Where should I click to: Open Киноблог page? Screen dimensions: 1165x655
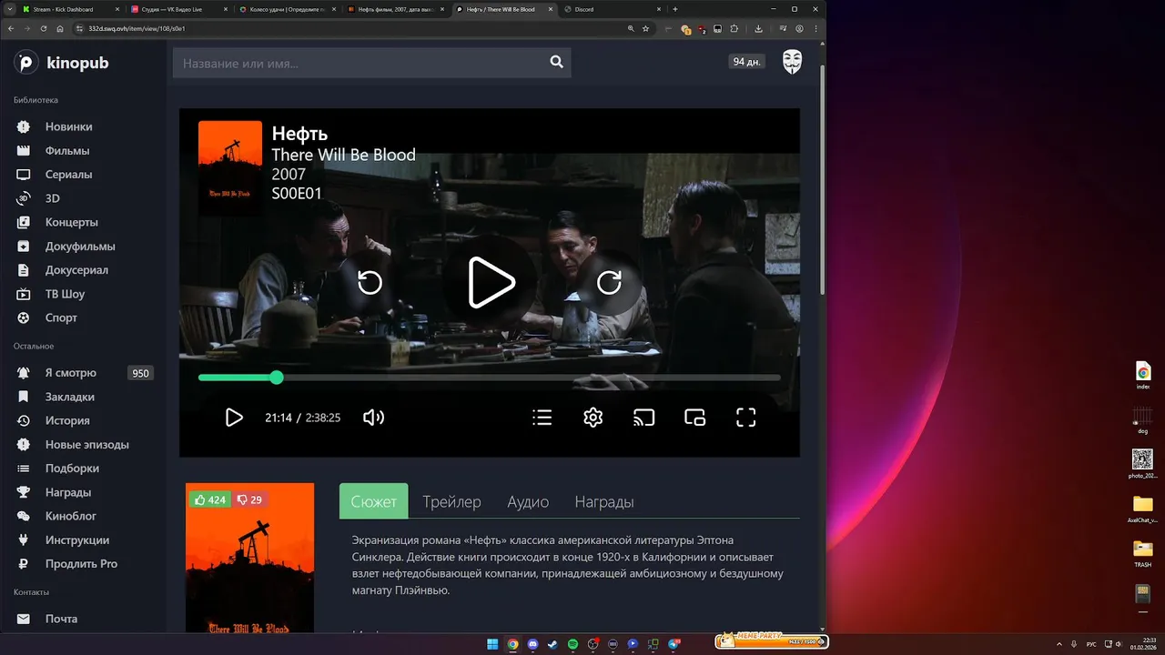[x=70, y=516]
